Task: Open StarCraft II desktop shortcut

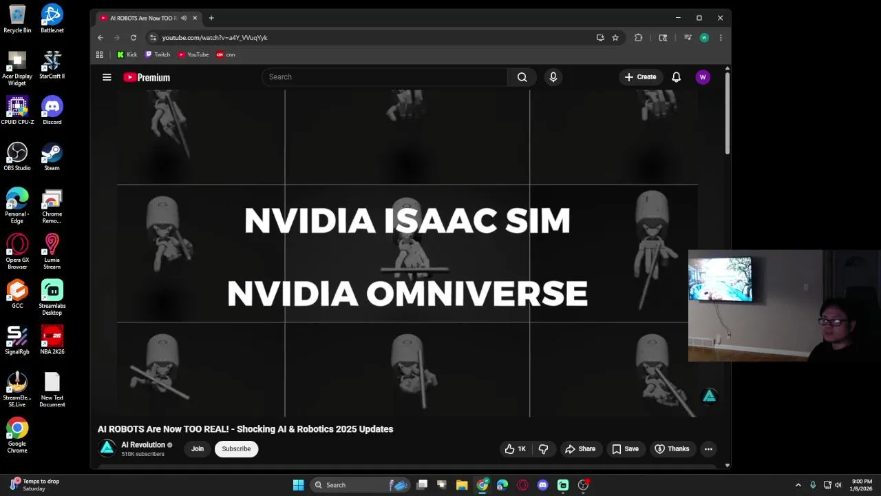Action: pyautogui.click(x=52, y=64)
